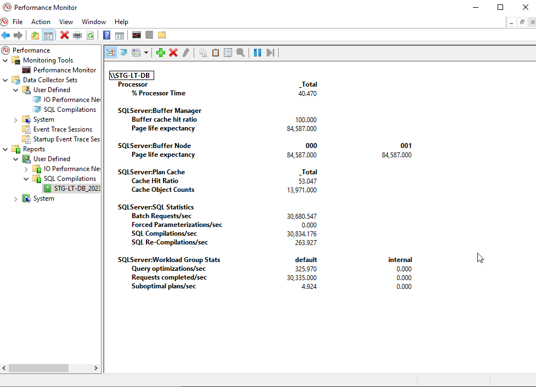Collapse the Monitoring Tools node
The image size is (536, 387).
(x=5, y=60)
